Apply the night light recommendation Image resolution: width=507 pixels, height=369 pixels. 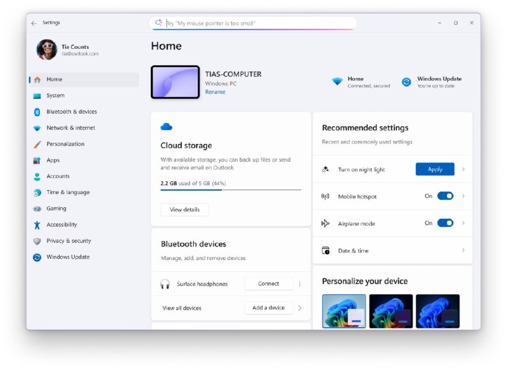(435, 169)
